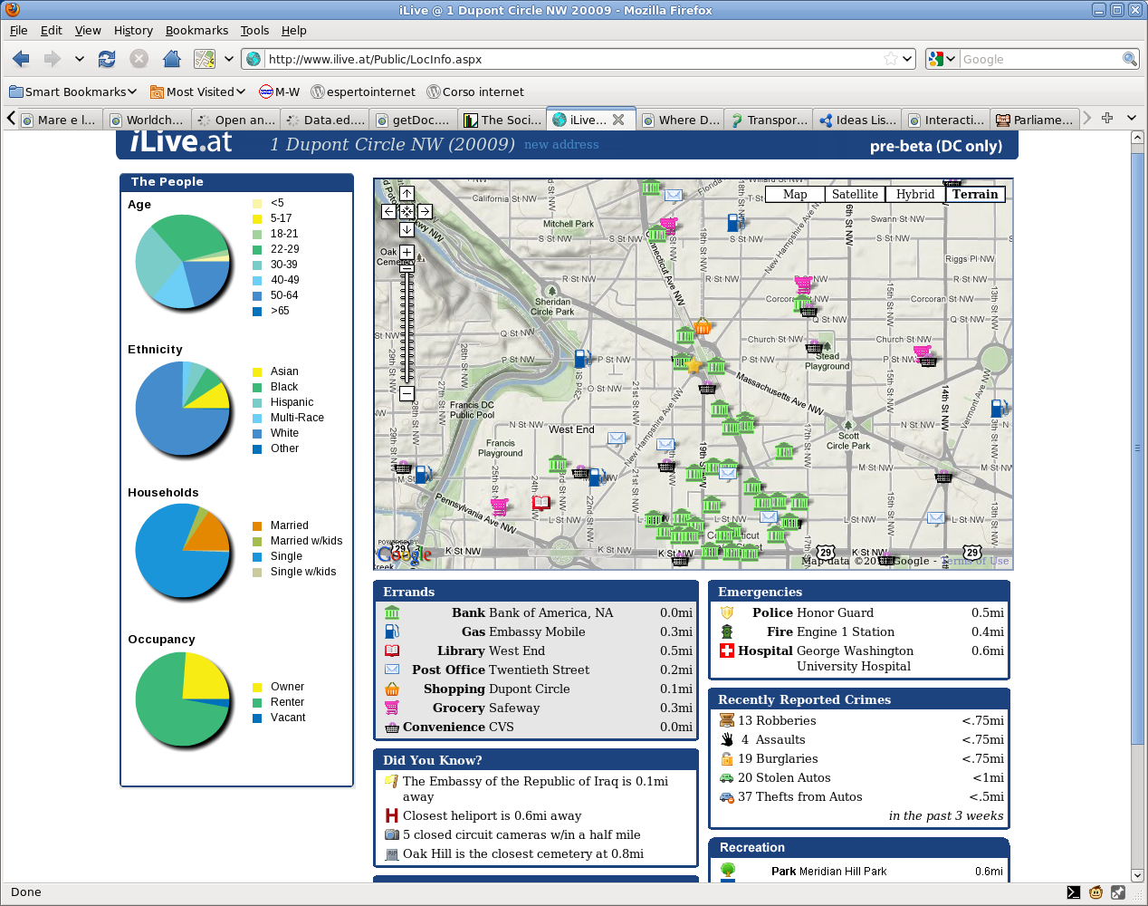Click the Bank icon in Errands
This screenshot has width=1148, height=906.
[392, 612]
